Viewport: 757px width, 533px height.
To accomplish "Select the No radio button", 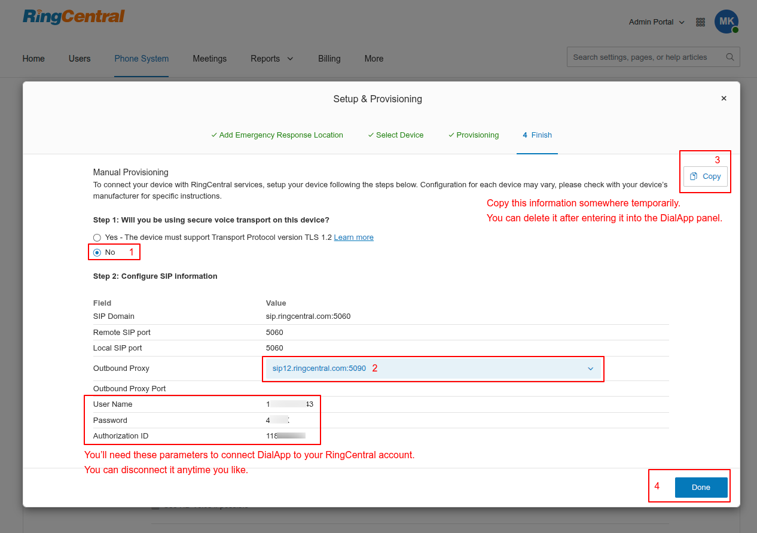I will (x=97, y=252).
